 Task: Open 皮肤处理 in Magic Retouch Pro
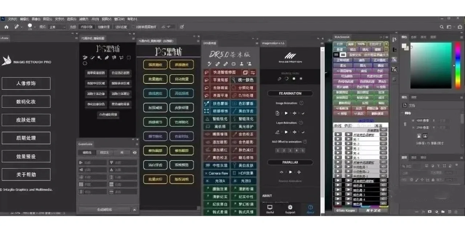pos(26,120)
